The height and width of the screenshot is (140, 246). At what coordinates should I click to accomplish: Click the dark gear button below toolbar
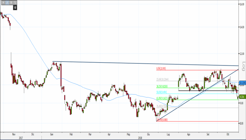pyautogui.click(x=15, y=7)
